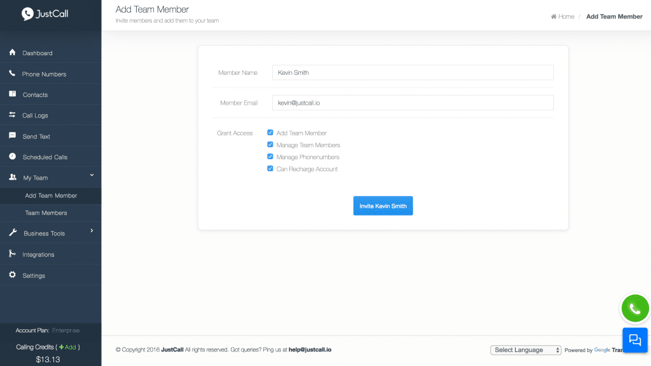Click the Invite Kevin Smith button

tap(383, 206)
